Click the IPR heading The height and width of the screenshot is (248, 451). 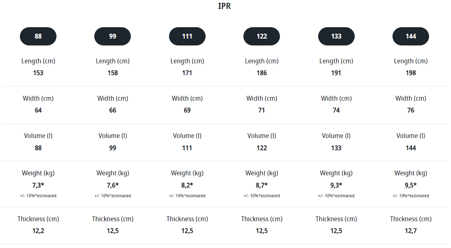tap(224, 6)
